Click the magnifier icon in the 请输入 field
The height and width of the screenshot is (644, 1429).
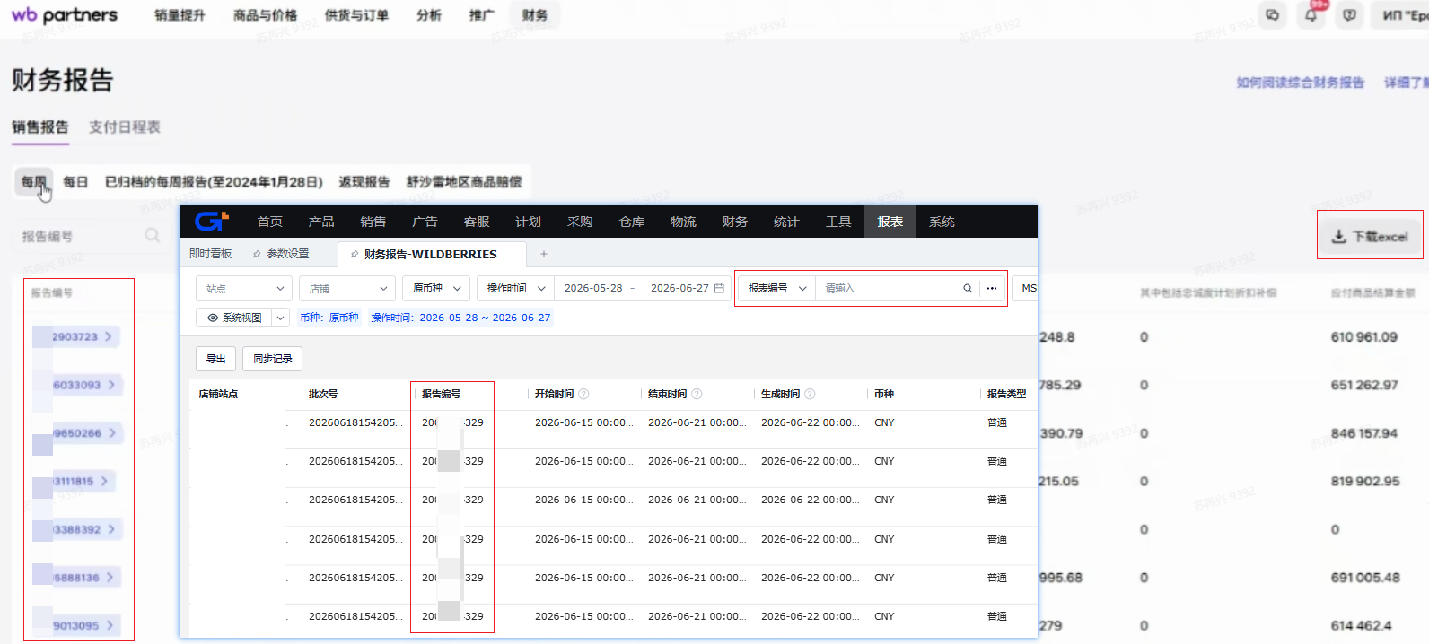click(968, 288)
